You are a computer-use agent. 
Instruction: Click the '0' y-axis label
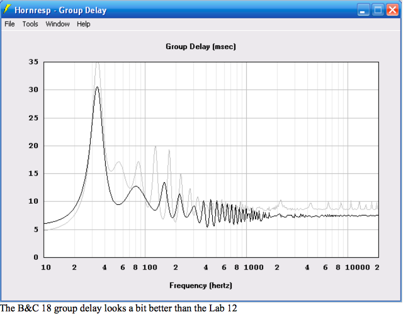36,257
